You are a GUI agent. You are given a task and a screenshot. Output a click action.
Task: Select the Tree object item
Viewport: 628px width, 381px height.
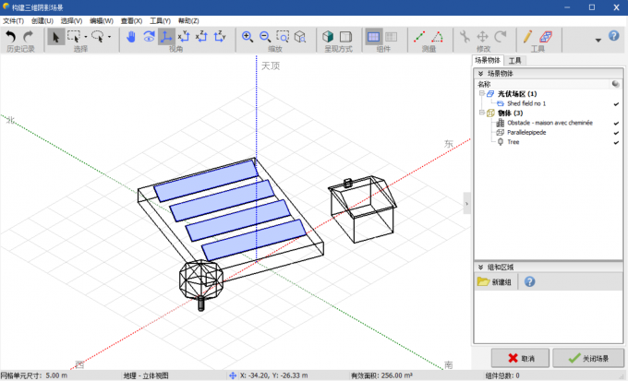513,142
